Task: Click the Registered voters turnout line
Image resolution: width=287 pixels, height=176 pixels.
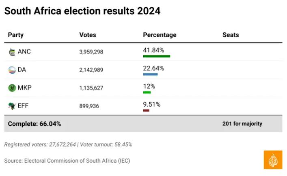Action: 68,144
